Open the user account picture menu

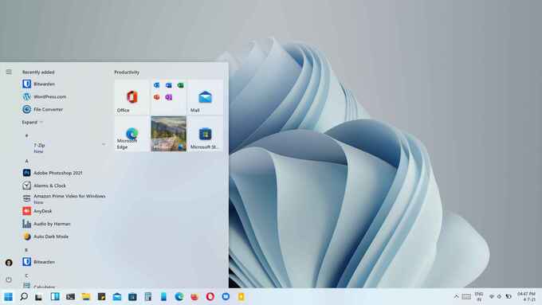pyautogui.click(x=9, y=263)
